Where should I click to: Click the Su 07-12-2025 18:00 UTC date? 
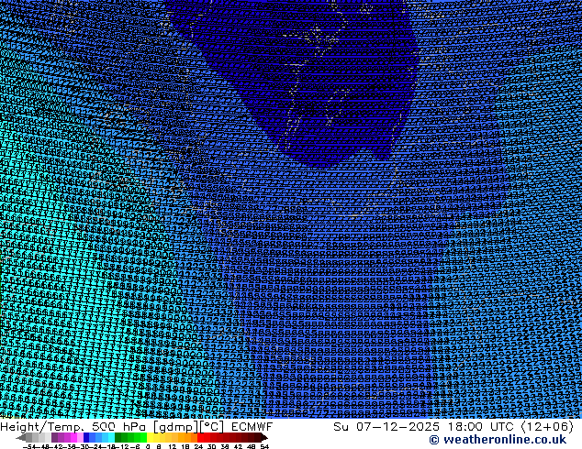pyautogui.click(x=424, y=427)
